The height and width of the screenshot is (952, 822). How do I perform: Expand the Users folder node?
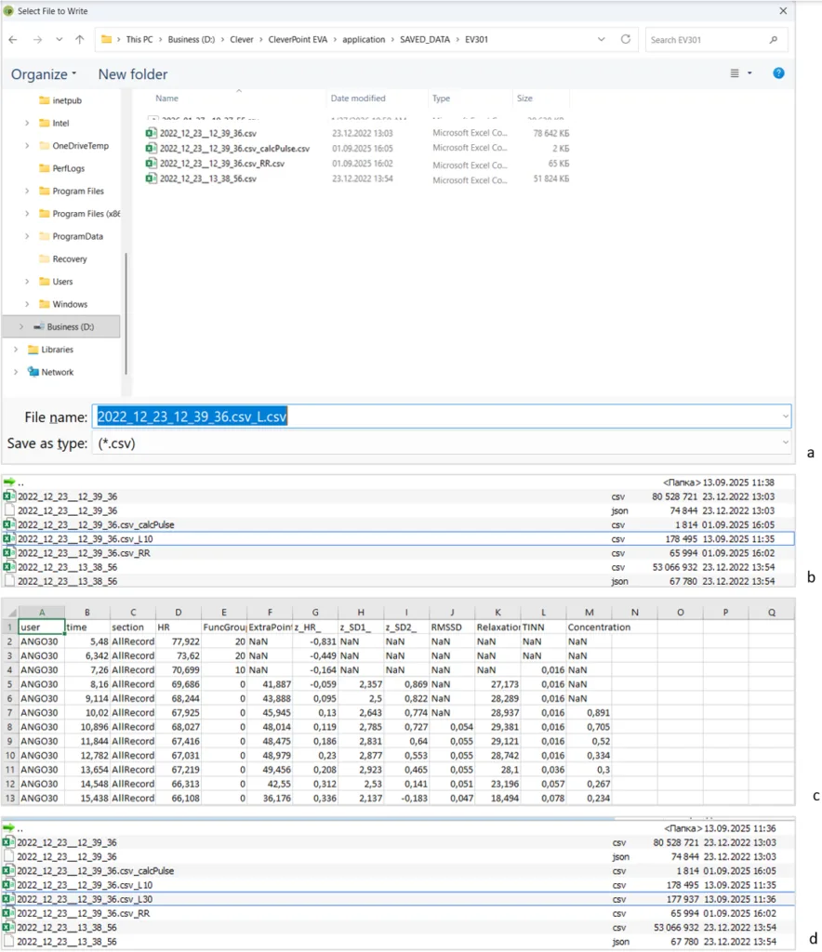click(28, 282)
